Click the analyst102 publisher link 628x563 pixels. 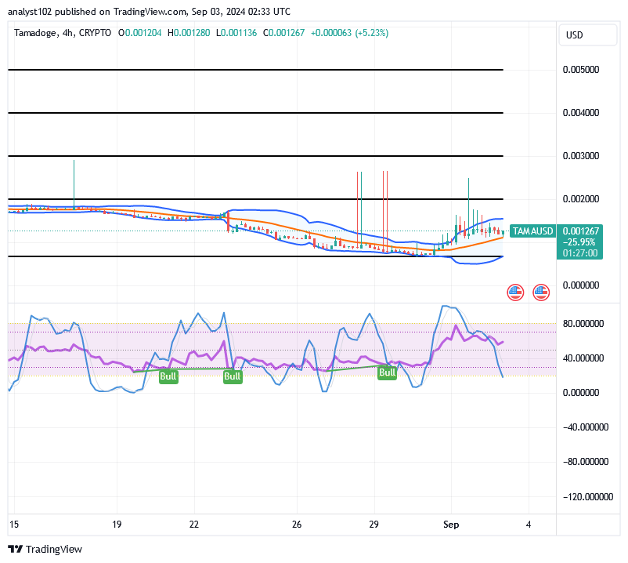tap(28, 11)
